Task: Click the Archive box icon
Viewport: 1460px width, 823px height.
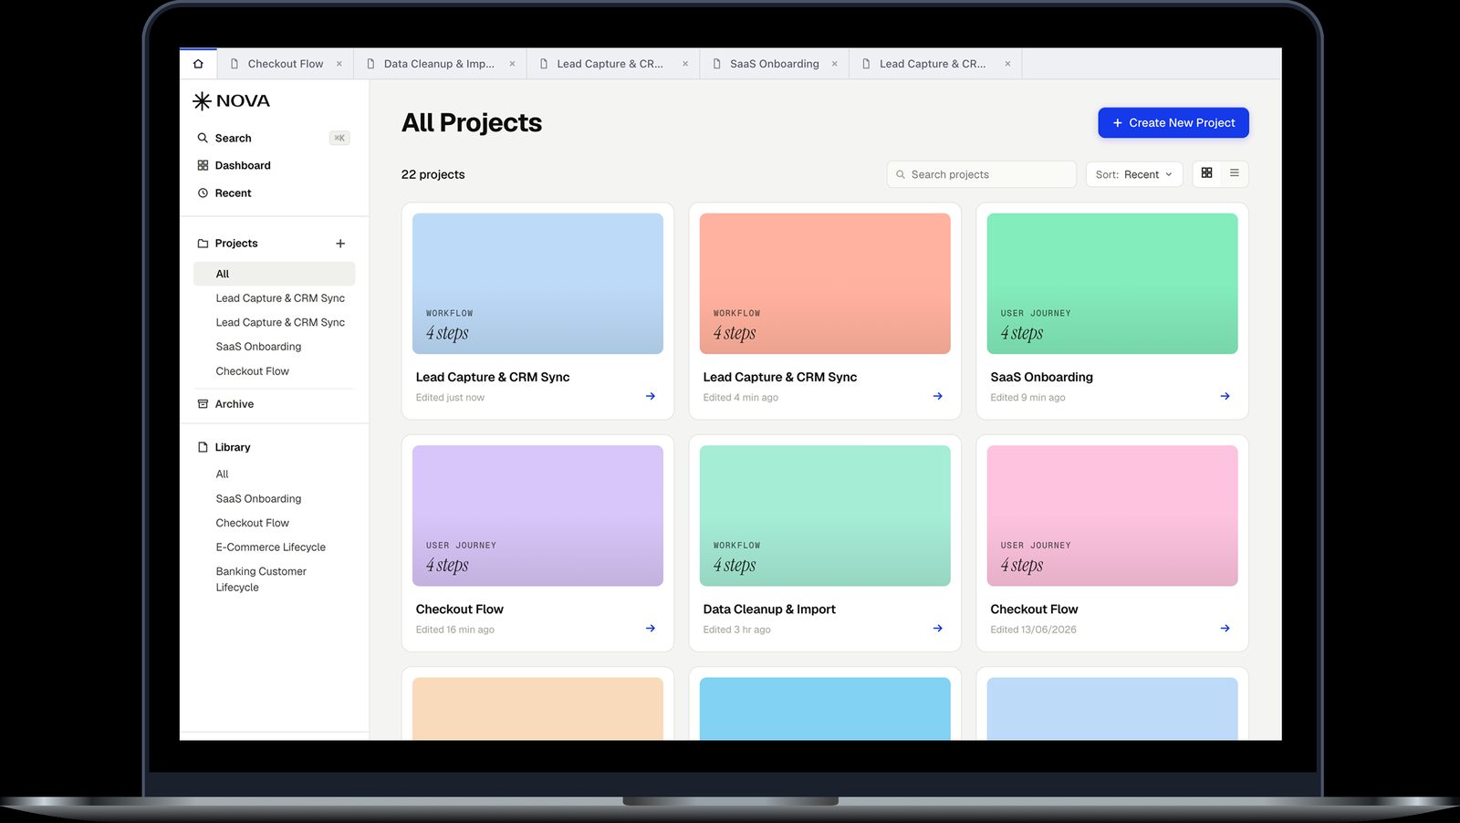Action: 203,404
